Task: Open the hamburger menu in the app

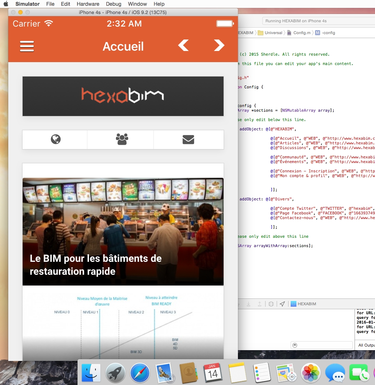Action: tap(27, 46)
